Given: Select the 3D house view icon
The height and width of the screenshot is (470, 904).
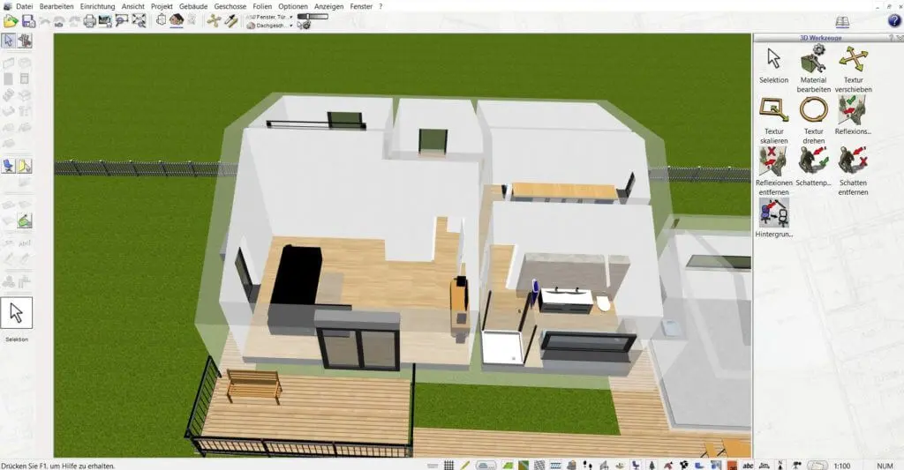Looking at the screenshot, I should click(x=177, y=20).
